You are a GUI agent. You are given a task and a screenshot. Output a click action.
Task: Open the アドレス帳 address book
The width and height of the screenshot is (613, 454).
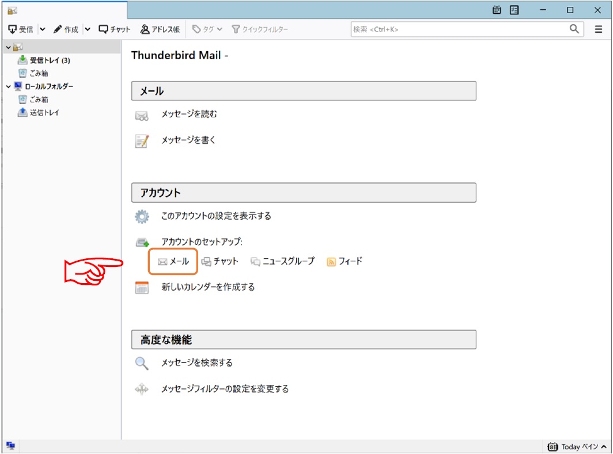(x=160, y=29)
